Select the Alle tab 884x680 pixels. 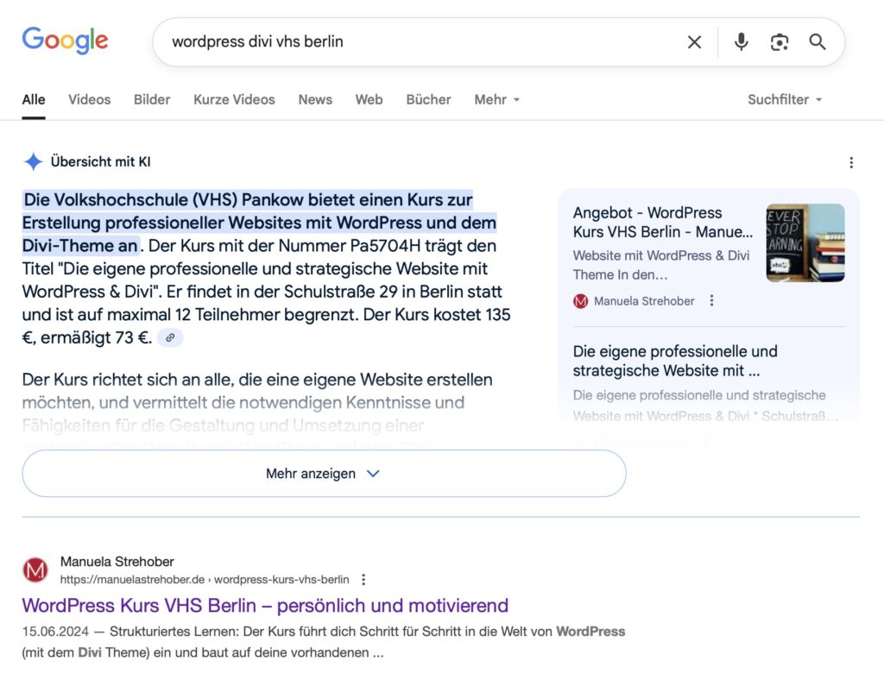click(x=34, y=100)
